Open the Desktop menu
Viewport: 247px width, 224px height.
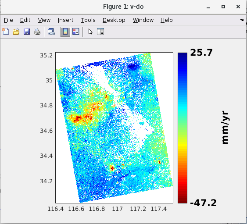click(114, 20)
